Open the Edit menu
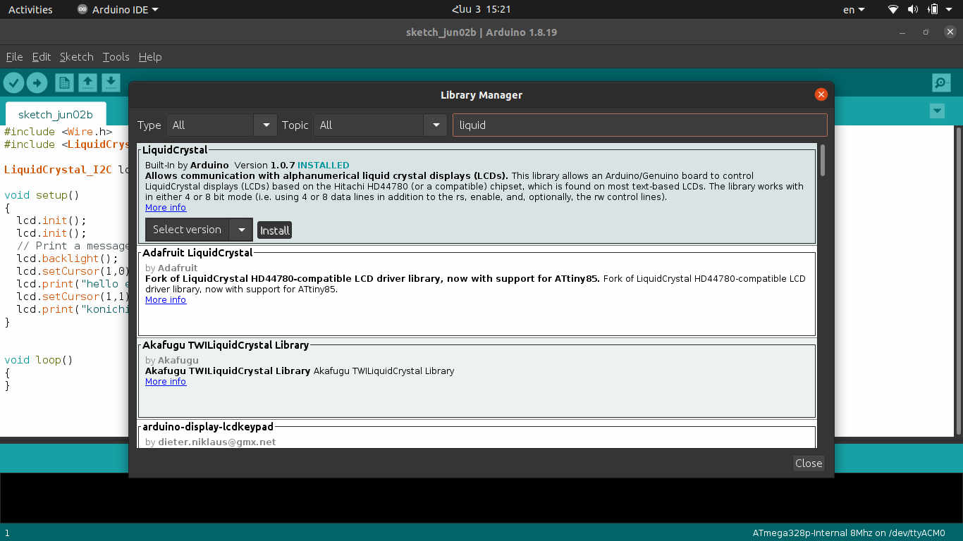 click(42, 57)
